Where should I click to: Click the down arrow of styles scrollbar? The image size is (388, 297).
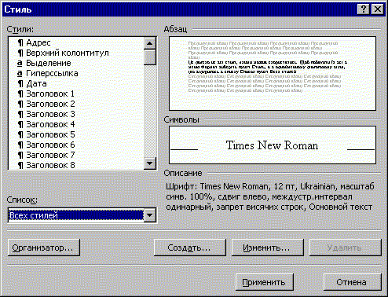tap(150, 163)
